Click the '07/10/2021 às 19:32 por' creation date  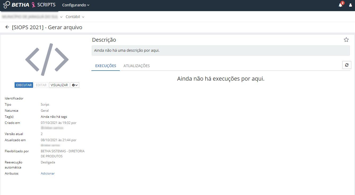[59, 123]
